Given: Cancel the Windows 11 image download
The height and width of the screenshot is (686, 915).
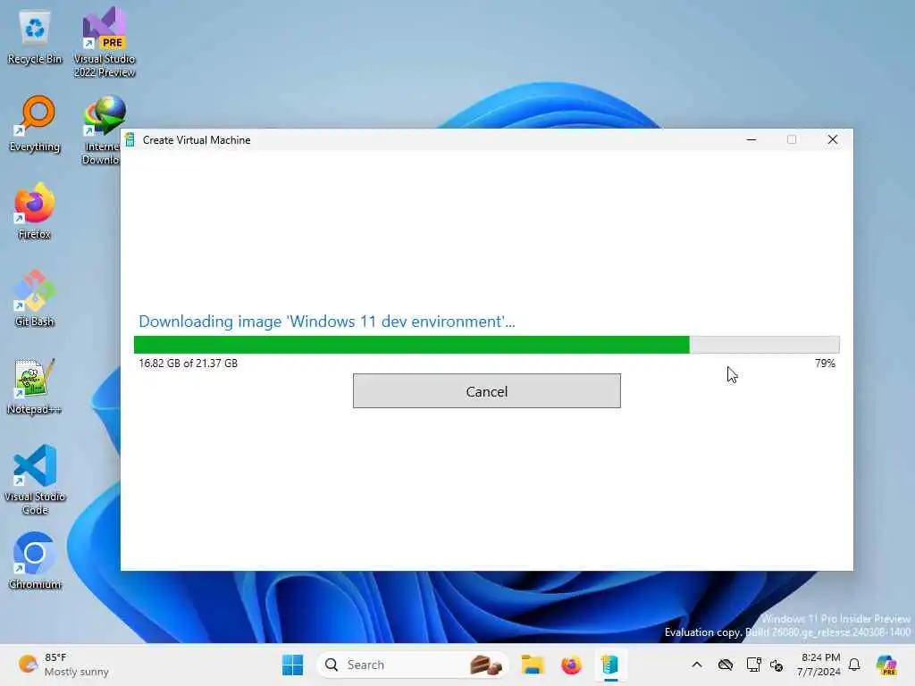Looking at the screenshot, I should click(487, 391).
